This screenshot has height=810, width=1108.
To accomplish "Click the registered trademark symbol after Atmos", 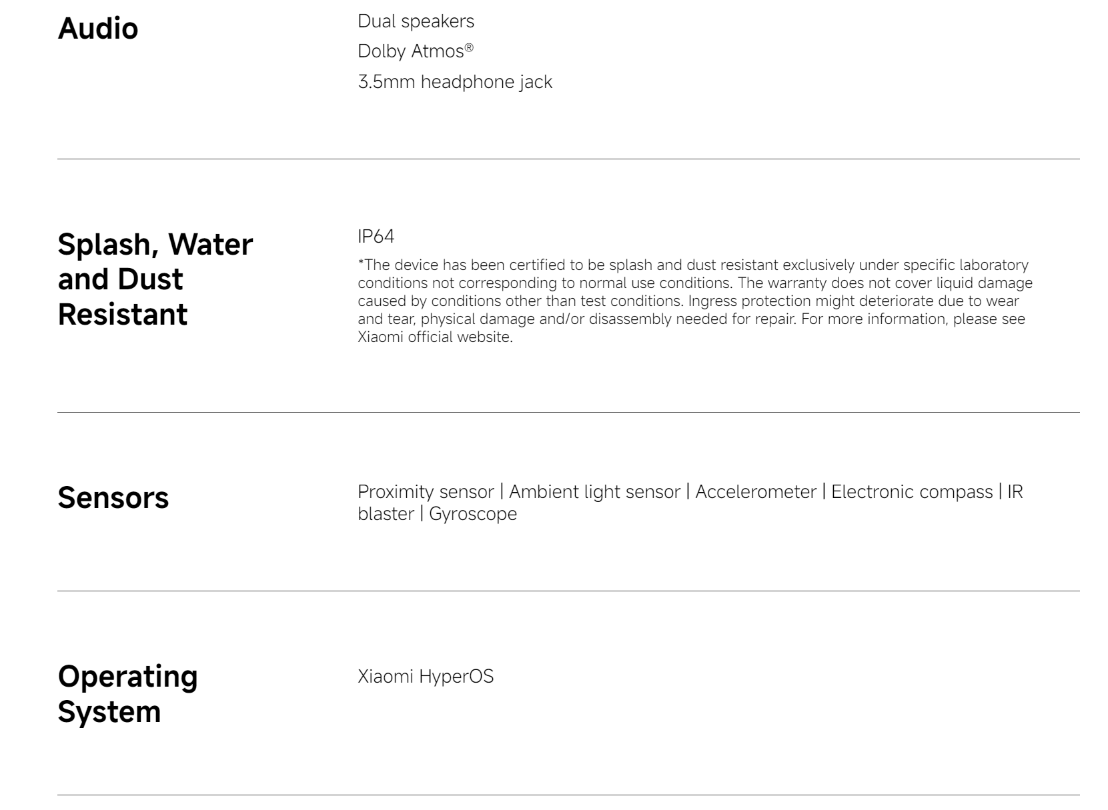I will [x=470, y=47].
